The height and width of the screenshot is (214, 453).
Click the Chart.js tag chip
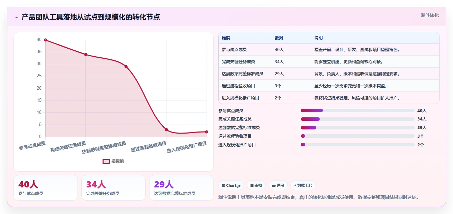tap(232, 185)
